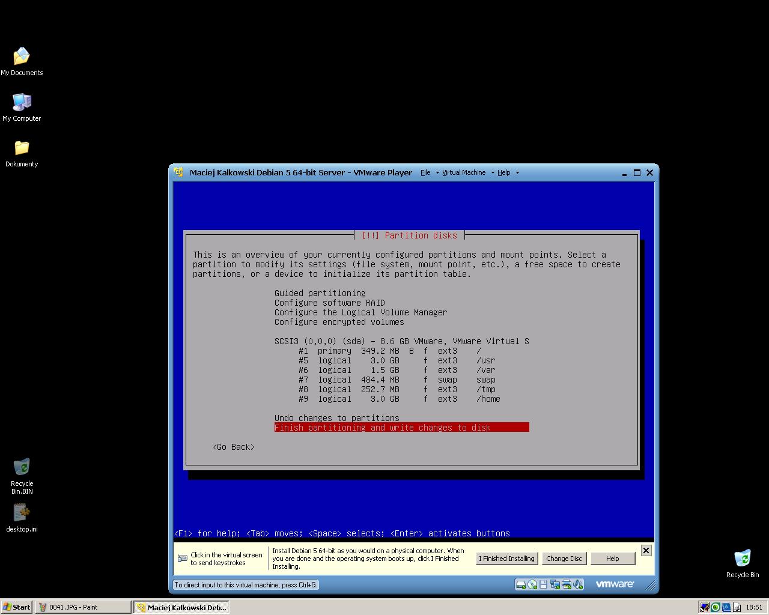Select Undo changes to partitions
Screen dimensions: 769x615
(x=337, y=418)
